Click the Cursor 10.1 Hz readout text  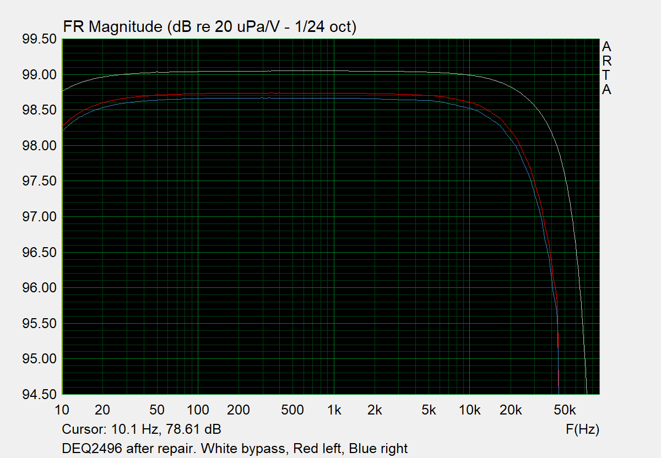(x=142, y=429)
